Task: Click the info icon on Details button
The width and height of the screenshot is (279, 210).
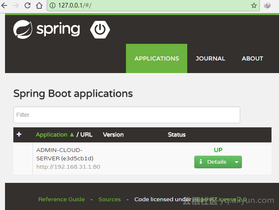Action: [x=201, y=162]
